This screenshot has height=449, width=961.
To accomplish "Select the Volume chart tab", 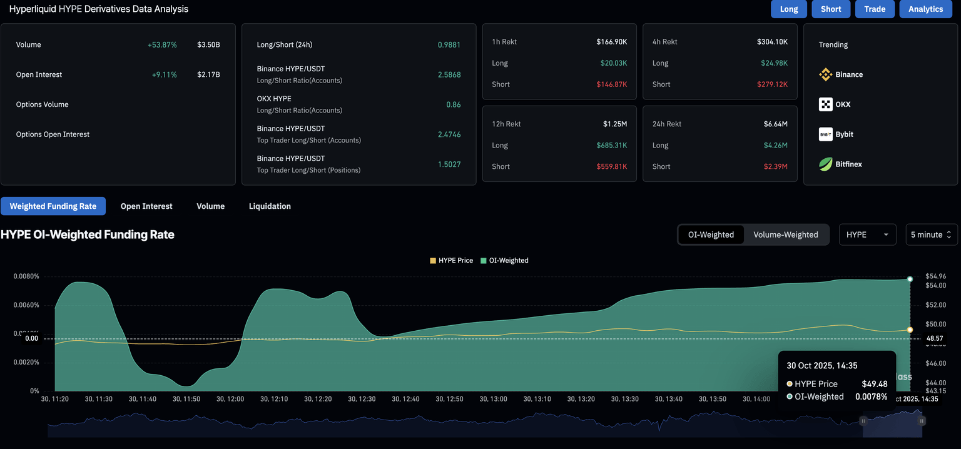I will tap(210, 206).
